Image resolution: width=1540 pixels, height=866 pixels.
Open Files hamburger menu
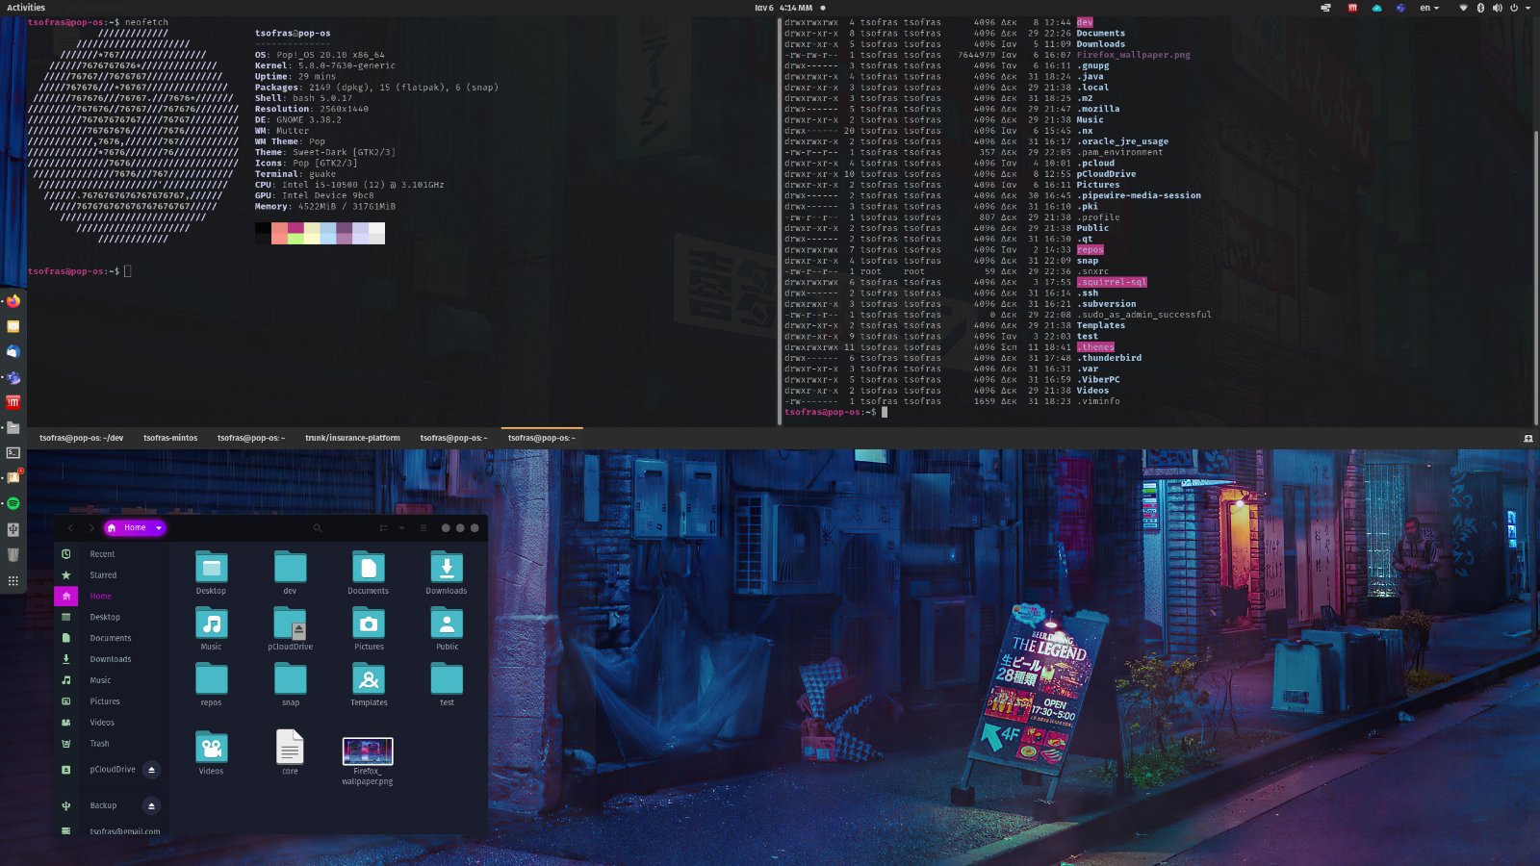click(423, 527)
